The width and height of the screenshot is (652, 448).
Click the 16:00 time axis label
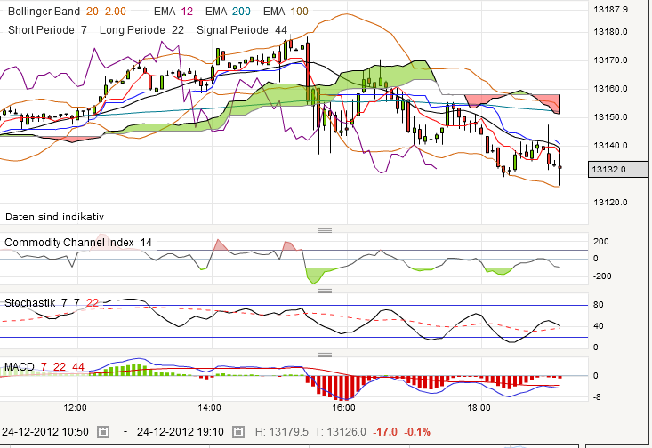click(344, 408)
